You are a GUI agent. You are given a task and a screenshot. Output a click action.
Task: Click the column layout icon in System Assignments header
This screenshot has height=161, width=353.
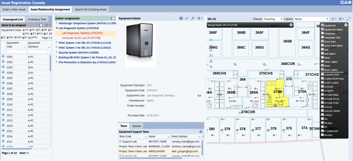(113, 19)
